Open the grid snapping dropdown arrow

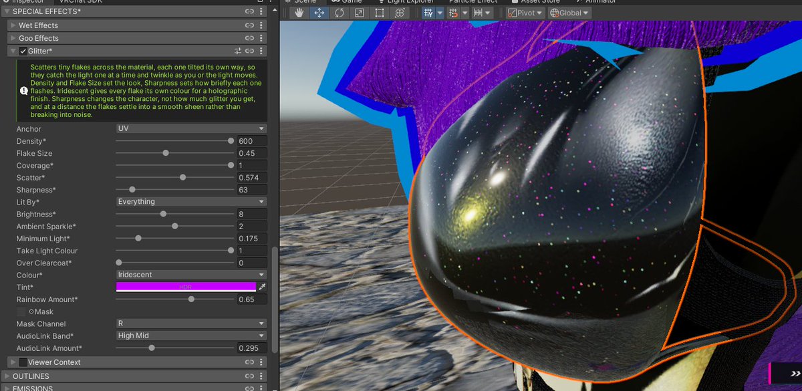click(x=440, y=13)
